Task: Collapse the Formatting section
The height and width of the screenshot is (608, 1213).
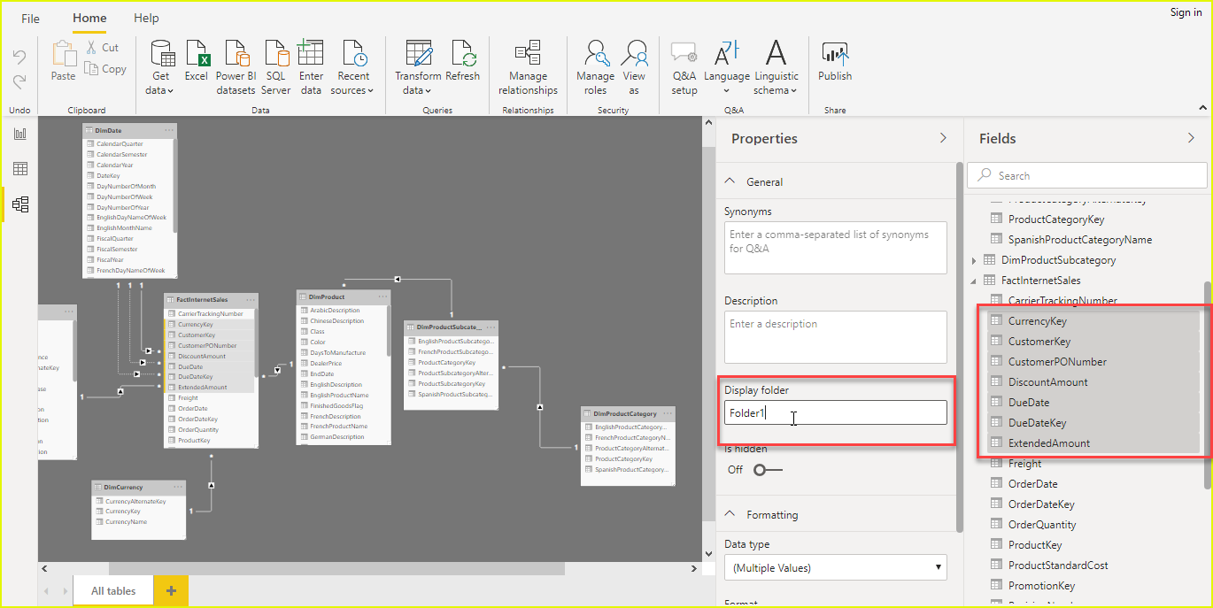Action: [730, 514]
